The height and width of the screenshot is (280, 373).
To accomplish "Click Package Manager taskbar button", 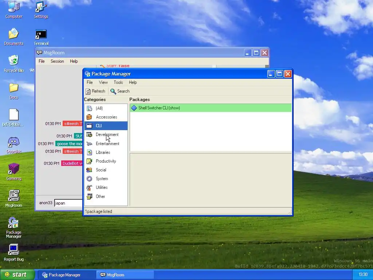I will [x=66, y=275].
